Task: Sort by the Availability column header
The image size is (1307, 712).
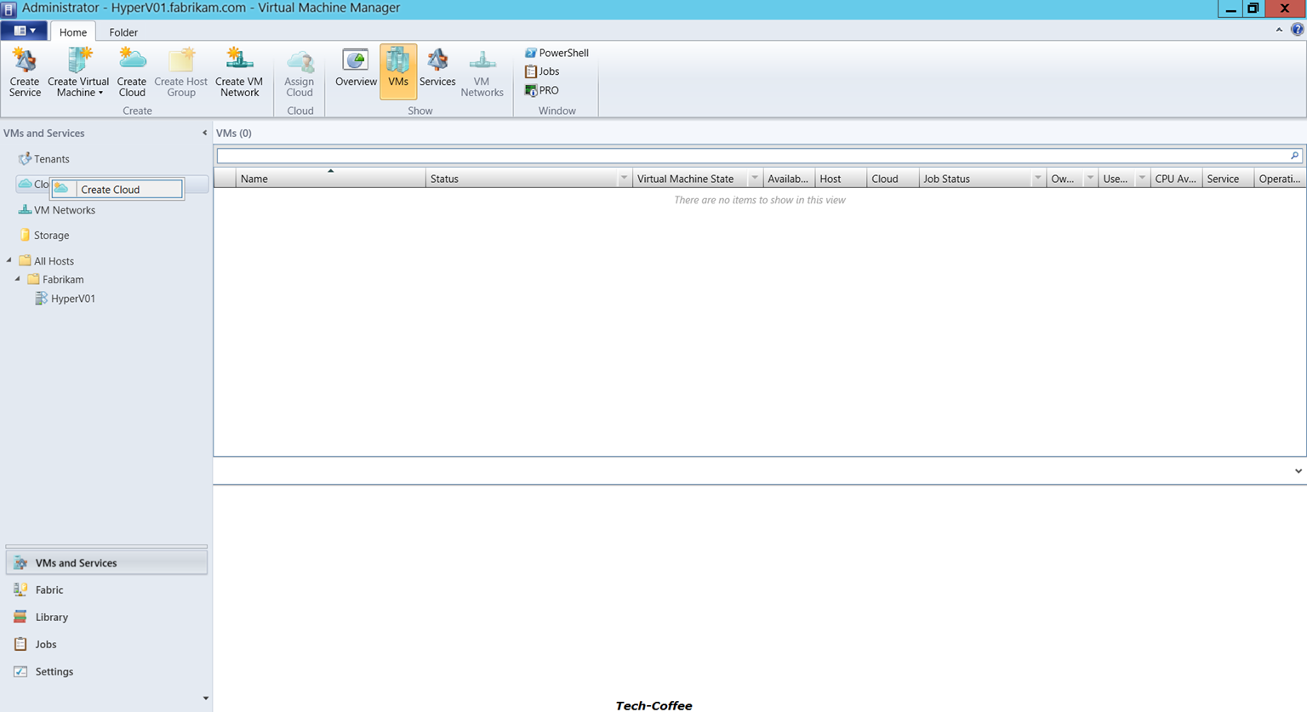Action: [x=788, y=179]
